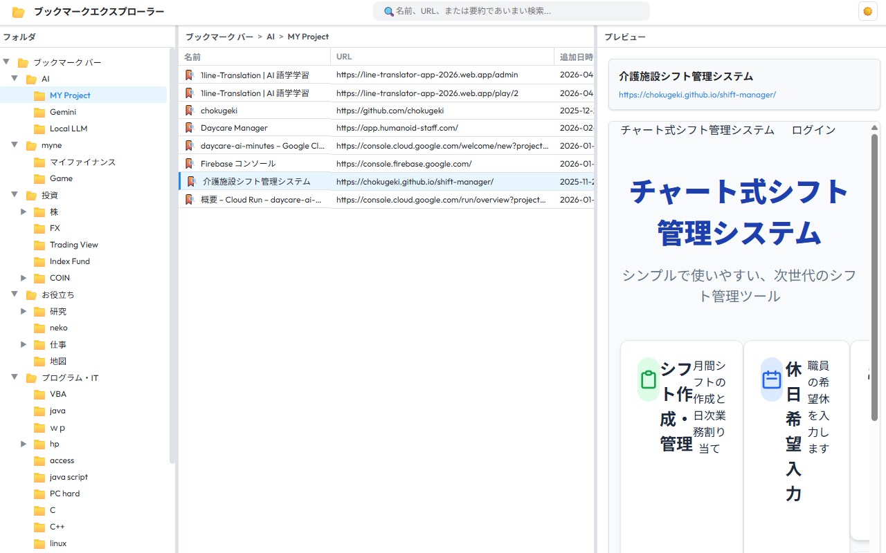The width and height of the screenshot is (886, 553).
Task: Open the java folder icon
Action: pos(39,411)
